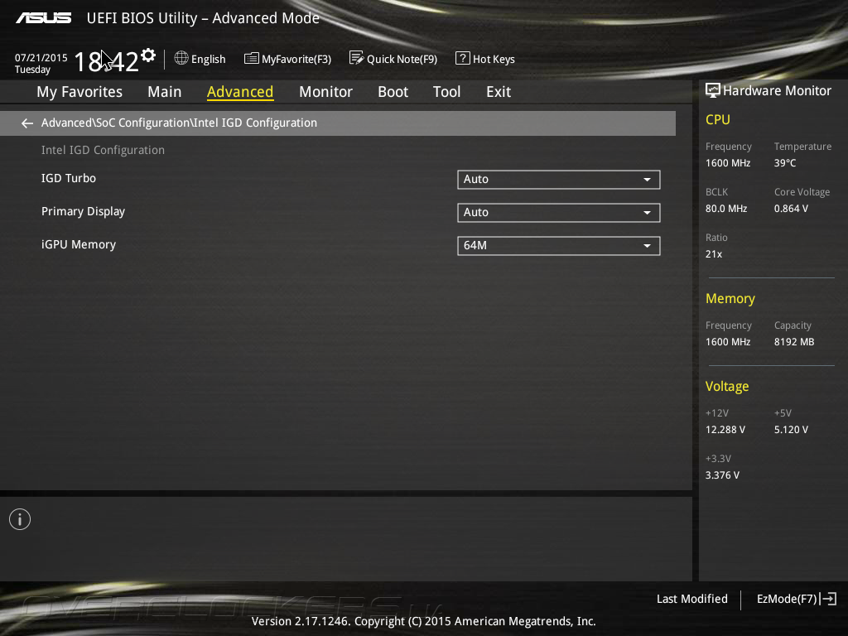Click Memory Capacity value 8192 MB
Image resolution: width=848 pixels, height=636 pixels.
pos(794,342)
